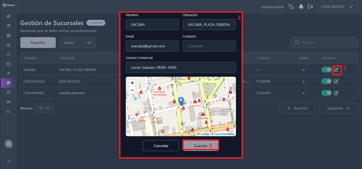Edit the CASA MATRIZ branch row
Viewport: 362px width, 169px height.
pyautogui.click(x=336, y=93)
